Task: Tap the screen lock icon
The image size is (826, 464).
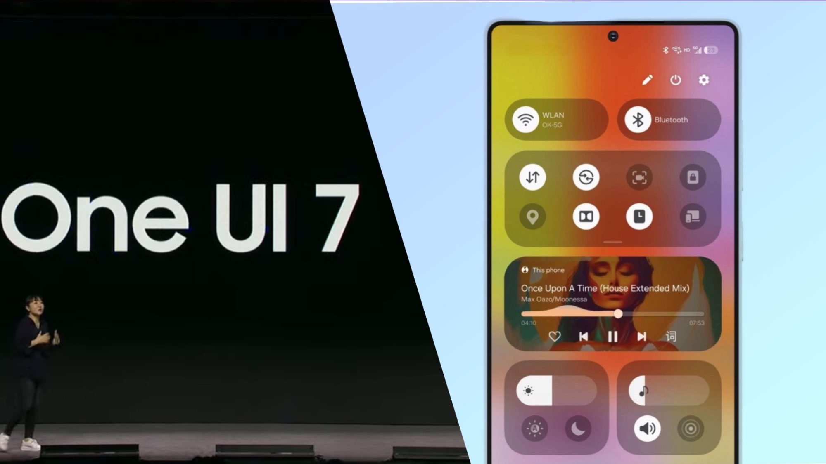Action: 693,176
